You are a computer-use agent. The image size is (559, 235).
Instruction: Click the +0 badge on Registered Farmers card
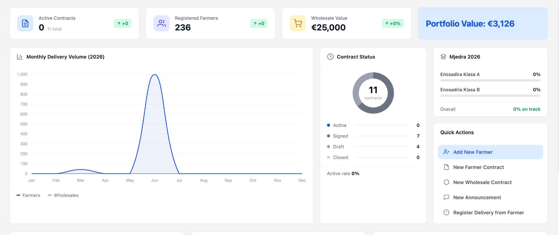[x=259, y=23]
